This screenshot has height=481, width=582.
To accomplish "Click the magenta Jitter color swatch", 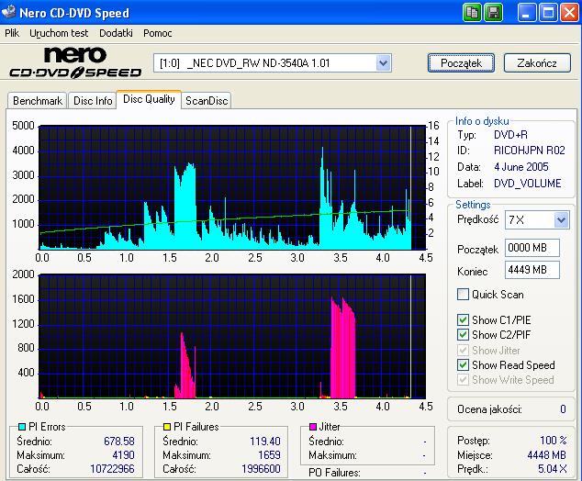I will 313,427.
